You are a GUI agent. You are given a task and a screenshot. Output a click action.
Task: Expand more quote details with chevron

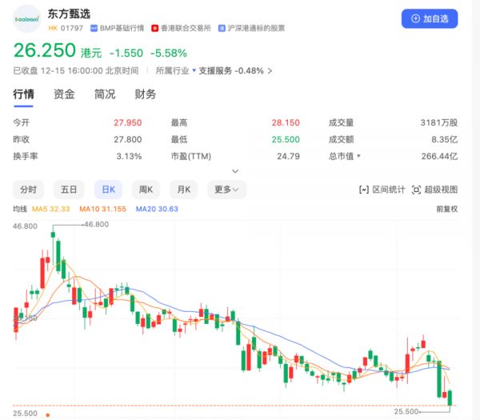[x=235, y=171]
